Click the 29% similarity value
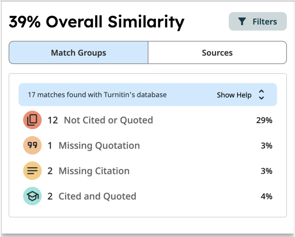 [x=264, y=120]
